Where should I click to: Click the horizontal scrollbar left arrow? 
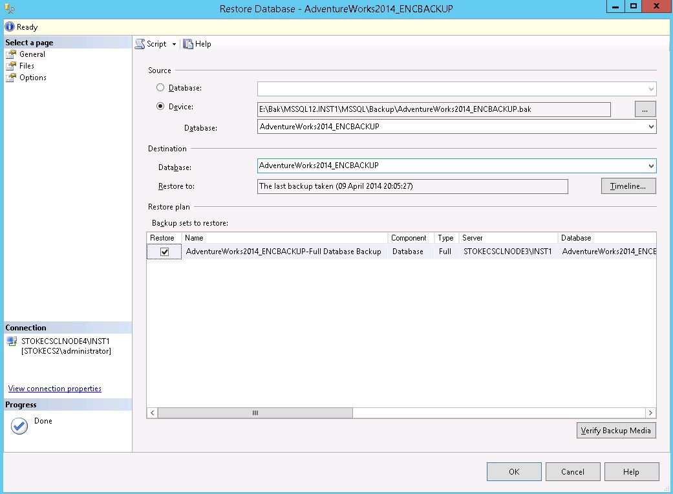tap(153, 413)
